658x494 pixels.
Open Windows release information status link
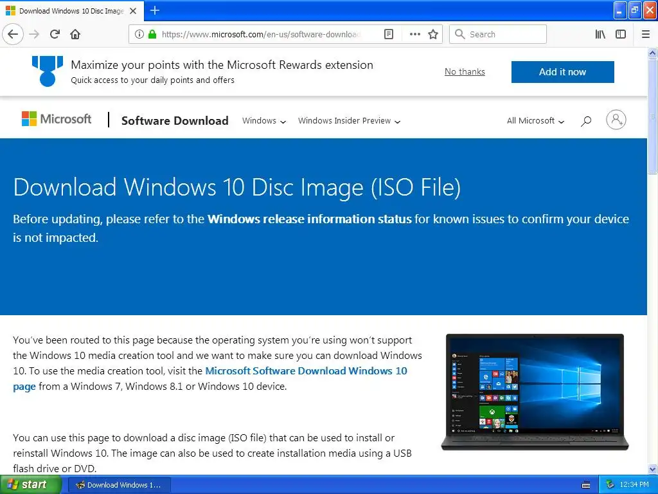click(x=309, y=219)
